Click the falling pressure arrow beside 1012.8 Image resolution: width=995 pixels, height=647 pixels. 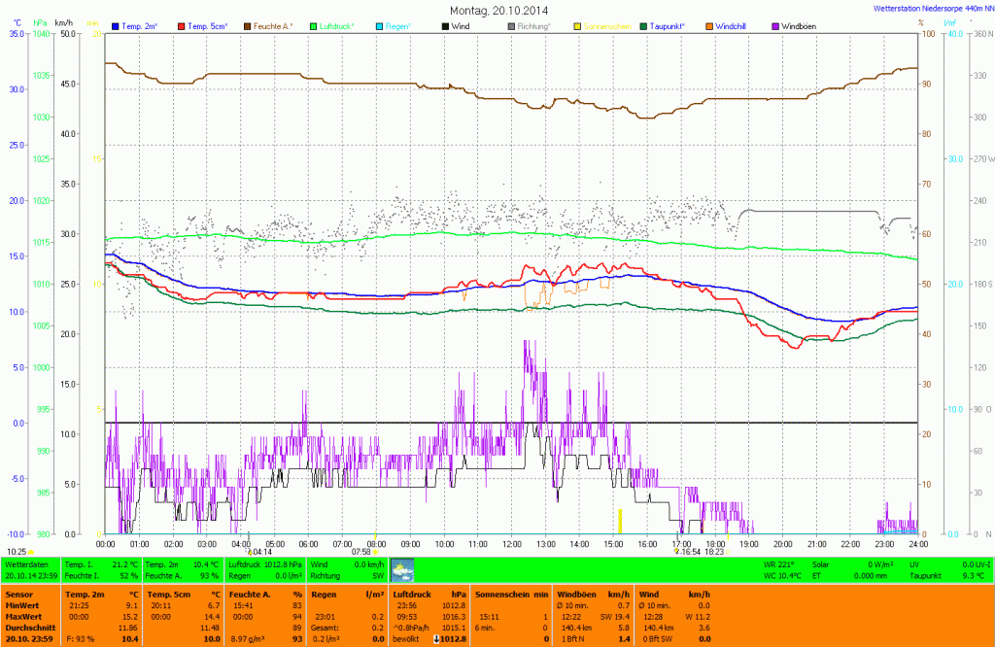[436, 638]
